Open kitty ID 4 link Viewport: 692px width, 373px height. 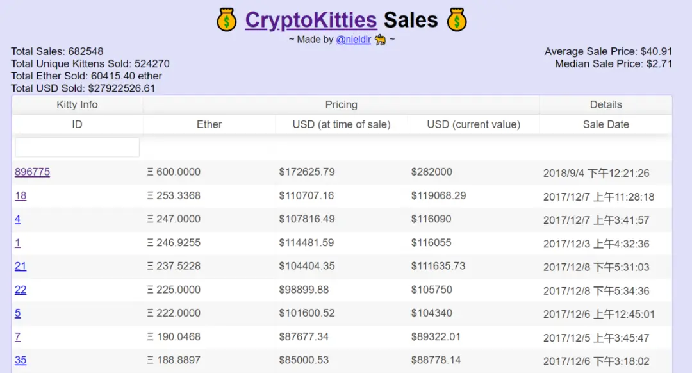[x=17, y=219]
